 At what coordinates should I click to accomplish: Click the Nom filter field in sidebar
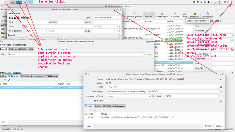point(223,26)
